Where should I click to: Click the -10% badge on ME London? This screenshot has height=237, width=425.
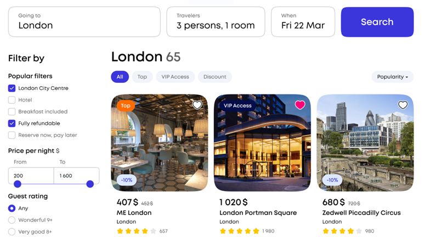click(x=127, y=180)
